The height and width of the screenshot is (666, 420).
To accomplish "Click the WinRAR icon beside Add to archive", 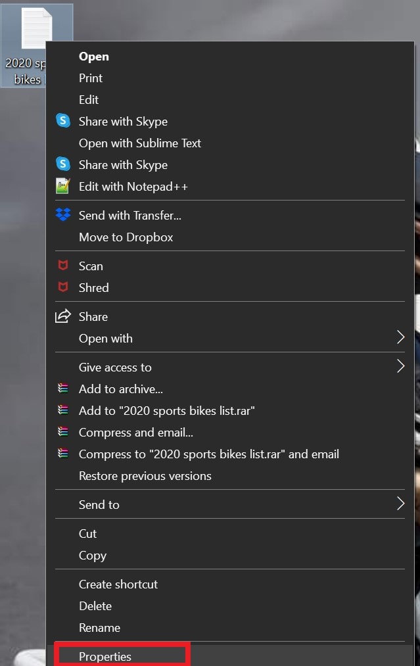I will [63, 388].
